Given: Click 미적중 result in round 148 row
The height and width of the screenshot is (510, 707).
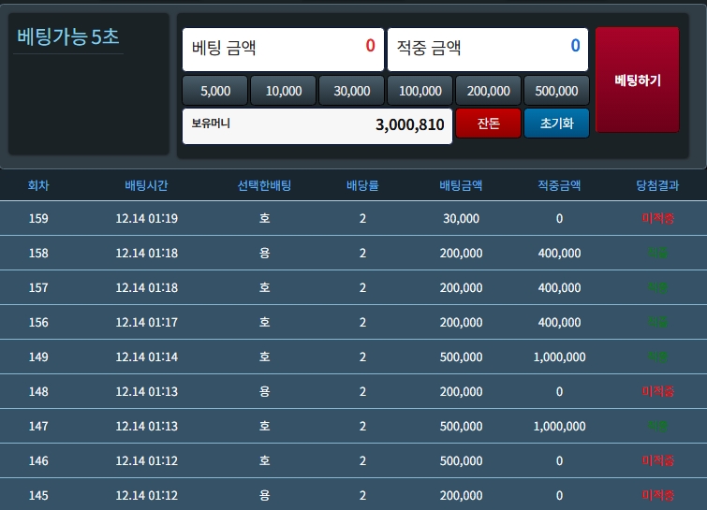Looking at the screenshot, I should (658, 391).
